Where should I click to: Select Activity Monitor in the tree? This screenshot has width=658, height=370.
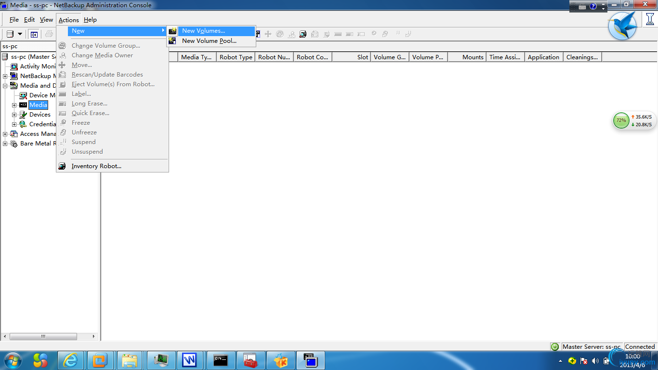(38, 66)
